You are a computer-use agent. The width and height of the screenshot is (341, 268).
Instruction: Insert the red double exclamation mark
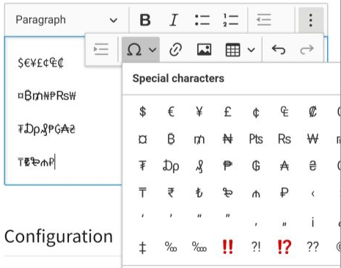[x=227, y=247]
